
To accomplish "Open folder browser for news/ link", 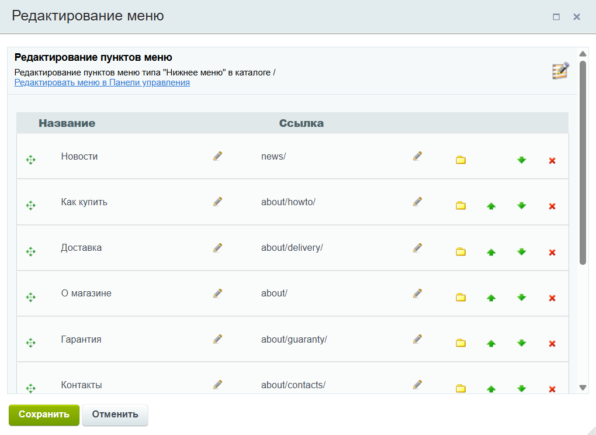I will point(460,160).
